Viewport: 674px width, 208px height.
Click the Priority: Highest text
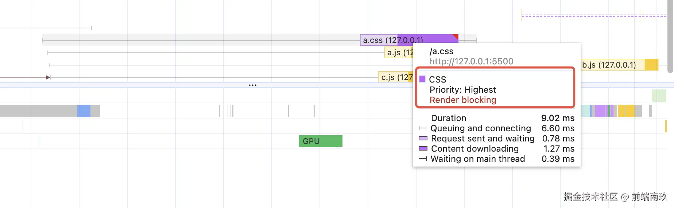coord(462,90)
